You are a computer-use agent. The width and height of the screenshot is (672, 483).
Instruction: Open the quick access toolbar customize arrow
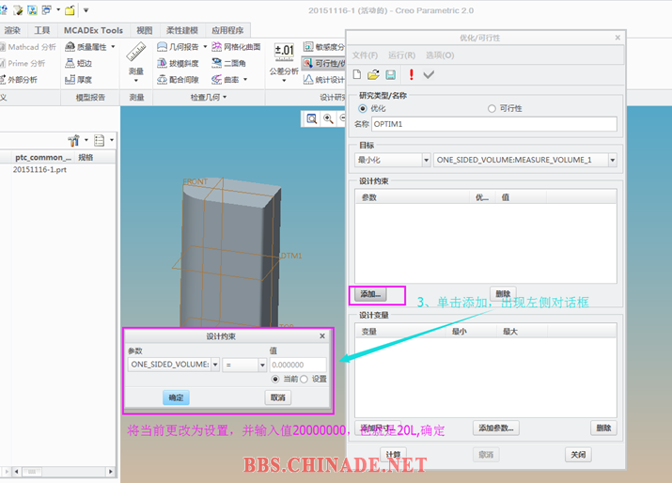click(86, 9)
